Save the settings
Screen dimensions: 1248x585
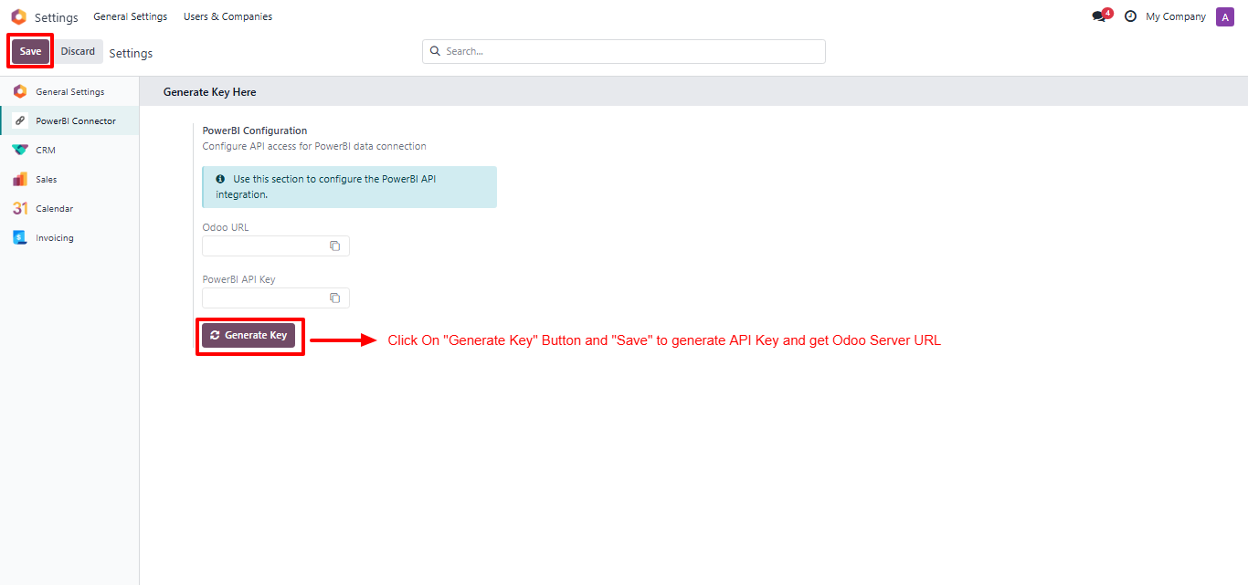point(30,51)
